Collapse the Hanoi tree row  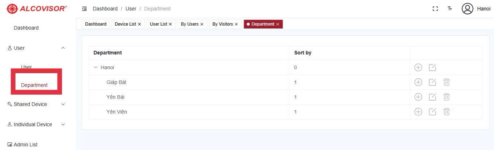coord(96,67)
